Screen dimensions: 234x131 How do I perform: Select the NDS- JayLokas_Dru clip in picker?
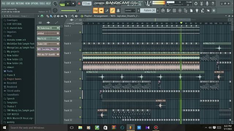pos(48,49)
